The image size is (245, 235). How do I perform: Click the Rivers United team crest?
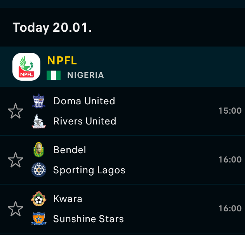[x=38, y=121]
